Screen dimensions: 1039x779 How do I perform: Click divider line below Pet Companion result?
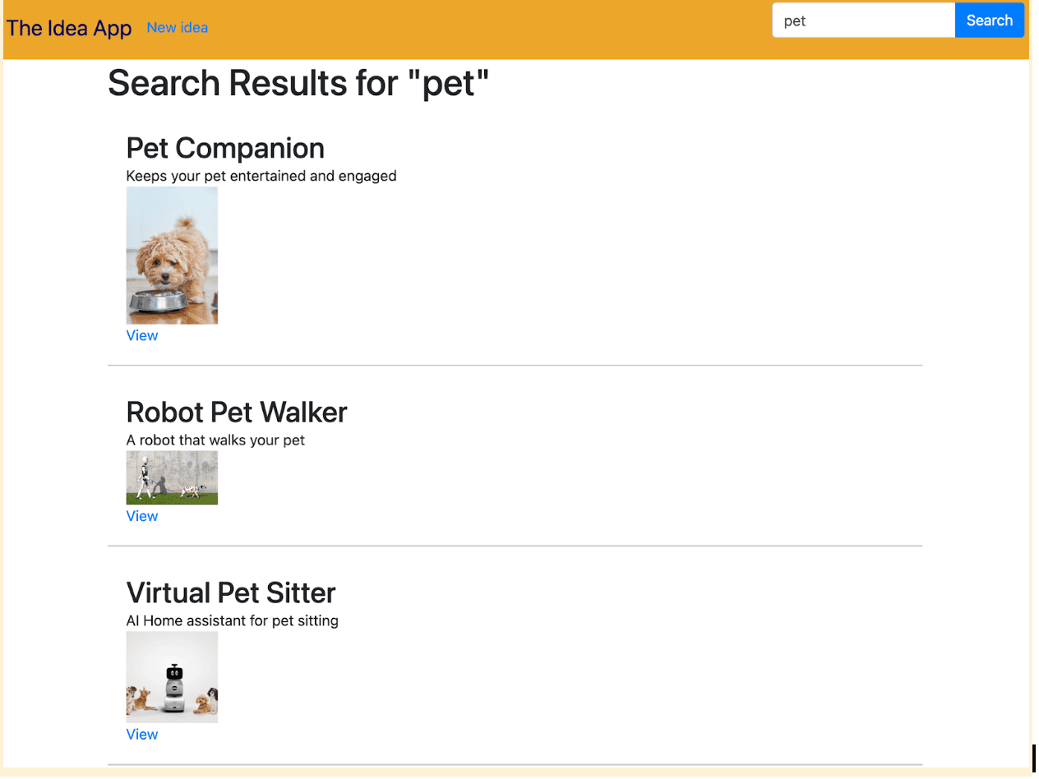pos(515,366)
